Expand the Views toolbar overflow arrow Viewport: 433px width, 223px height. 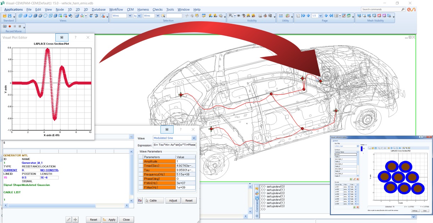point(108,16)
